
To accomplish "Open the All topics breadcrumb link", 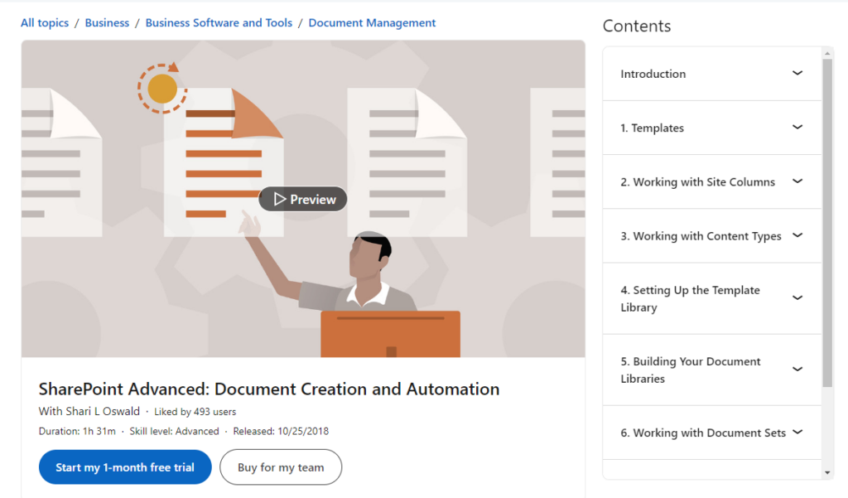I will 45,22.
